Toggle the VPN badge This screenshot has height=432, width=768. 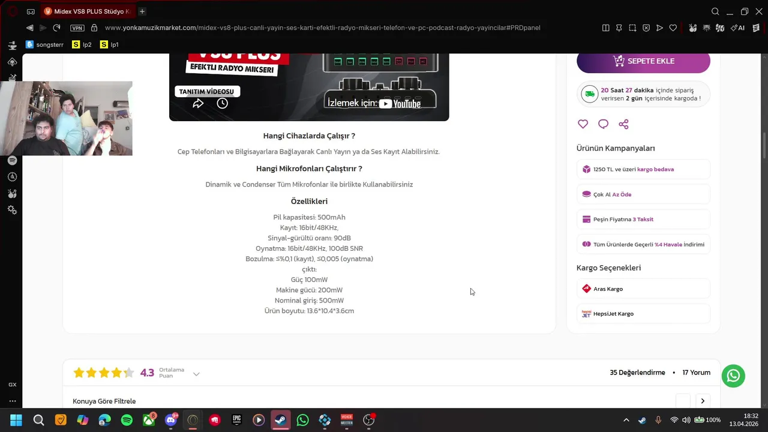(77, 28)
